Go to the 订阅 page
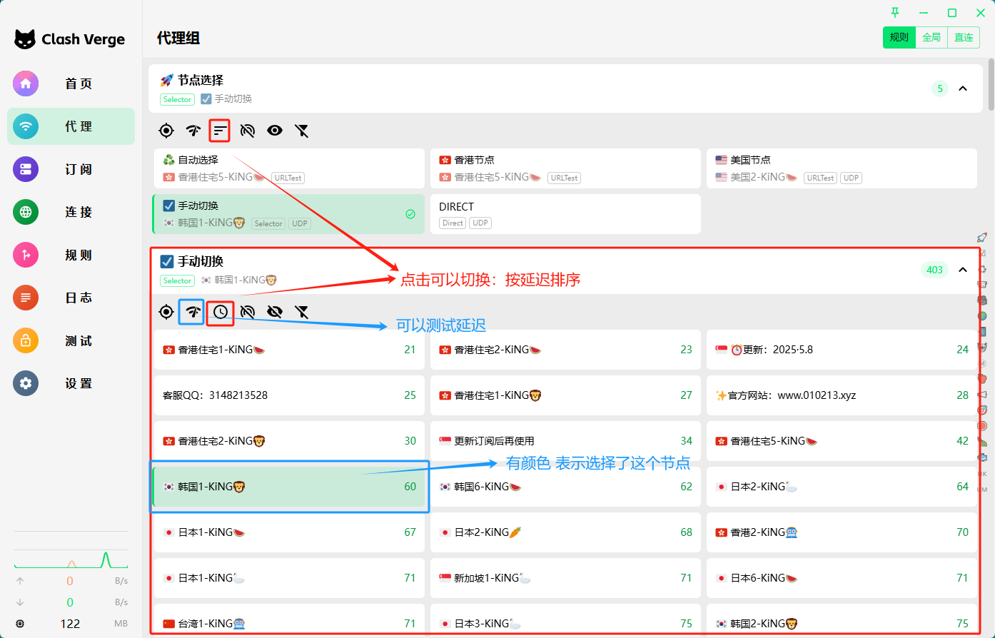The image size is (995, 638). 71,169
